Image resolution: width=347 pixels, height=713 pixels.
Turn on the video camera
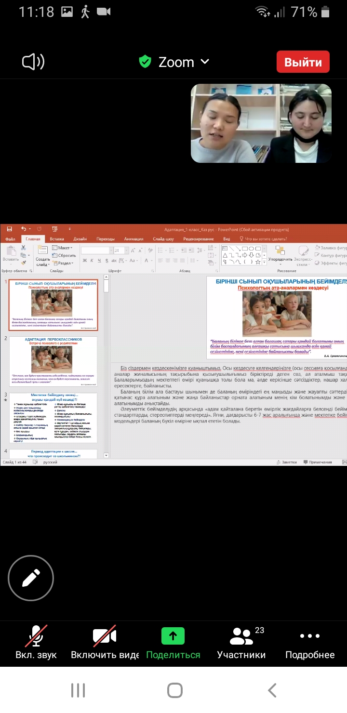click(105, 643)
